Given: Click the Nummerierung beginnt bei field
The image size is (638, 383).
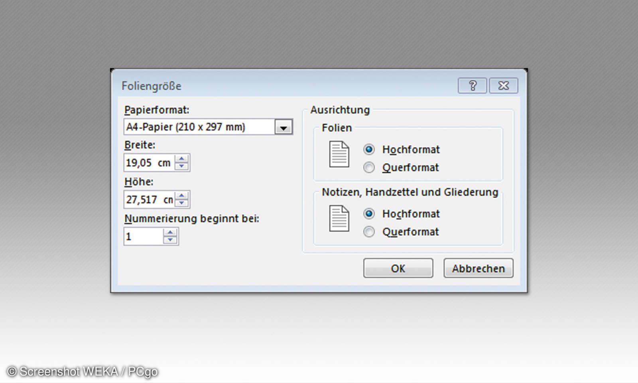Looking at the screenshot, I should click(x=144, y=237).
